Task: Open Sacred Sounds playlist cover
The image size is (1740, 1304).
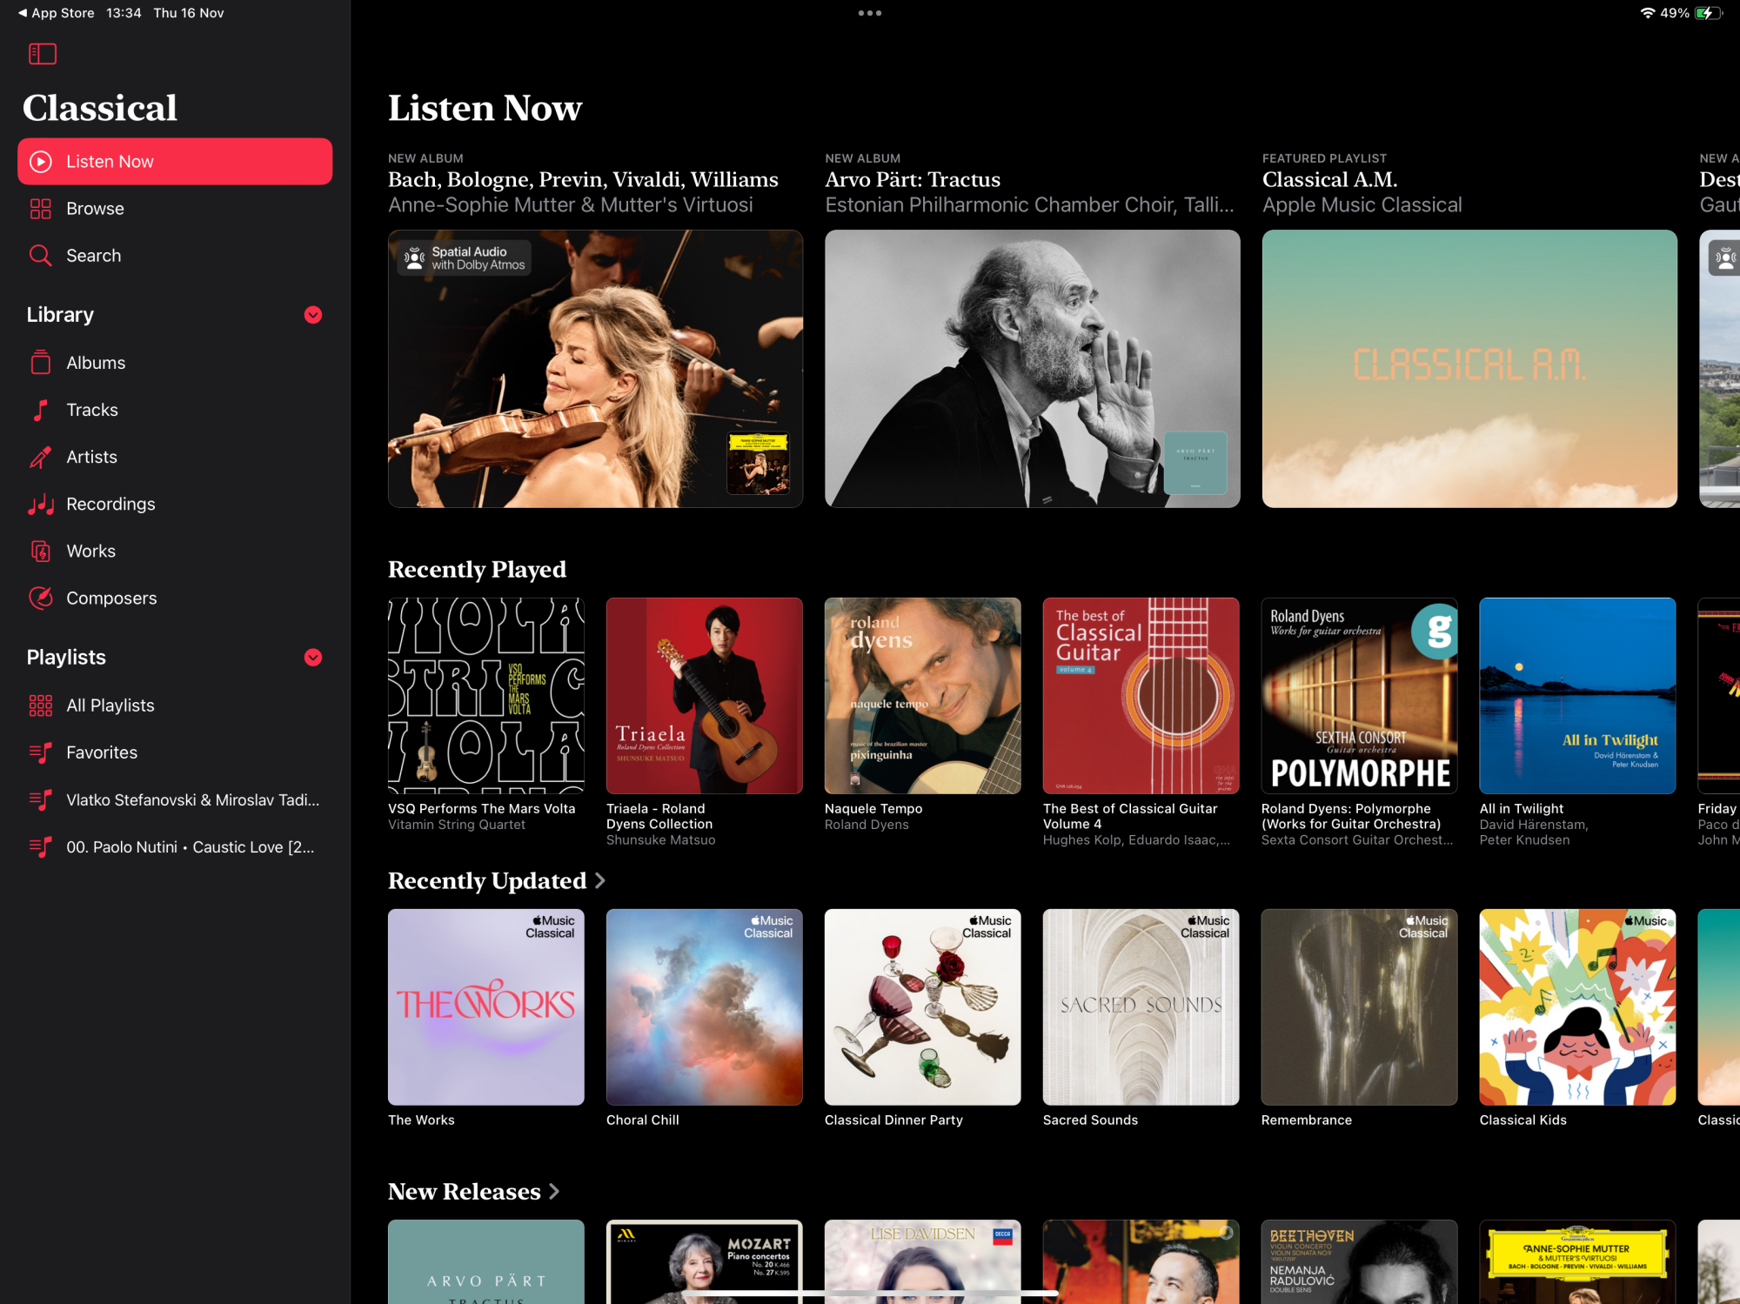Action: point(1141,1007)
